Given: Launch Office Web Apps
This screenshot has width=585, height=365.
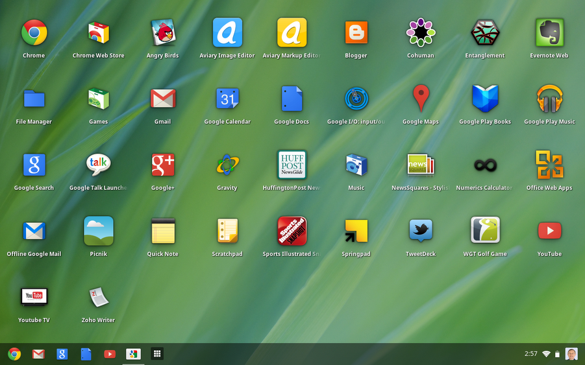Looking at the screenshot, I should [549, 165].
